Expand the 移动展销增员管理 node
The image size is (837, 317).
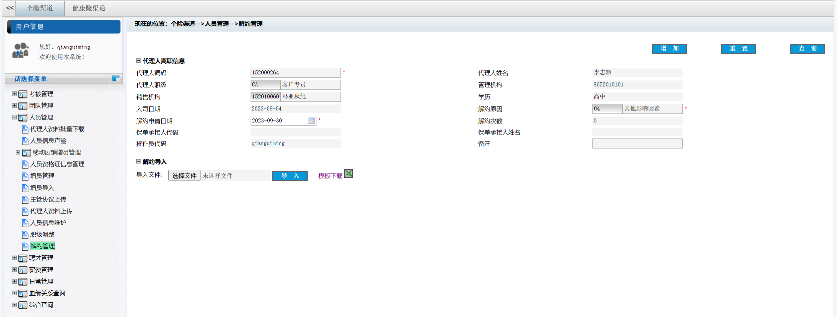click(18, 152)
